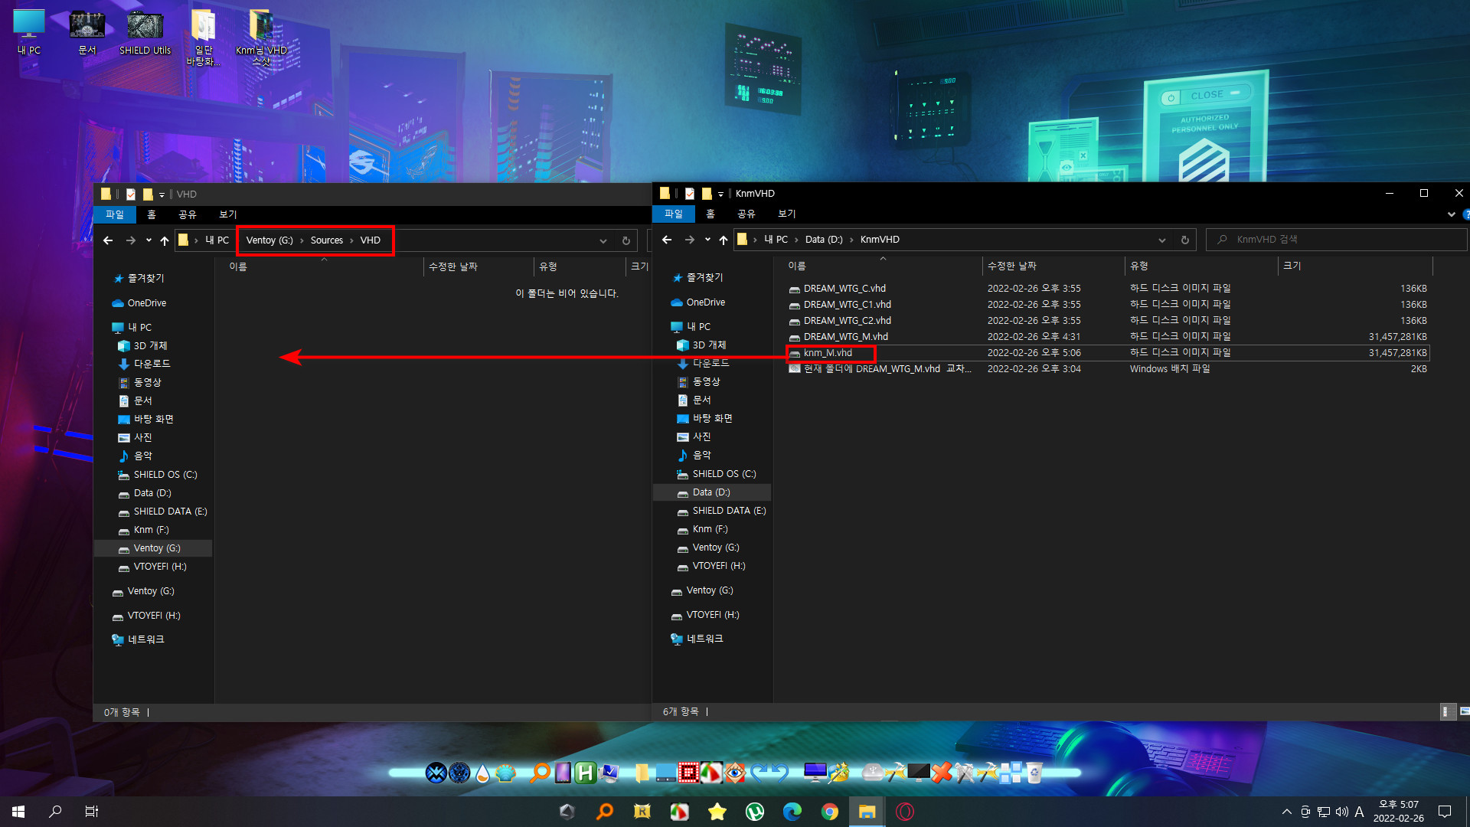The height and width of the screenshot is (827, 1470).
Task: Click the yellow star taskbar icon
Action: [717, 812]
